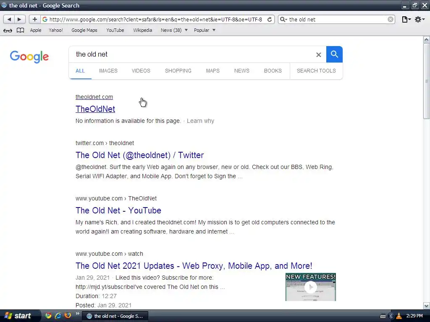430x322 pixels.
Task: Switch to the BOOKS tab
Action: coord(273,71)
